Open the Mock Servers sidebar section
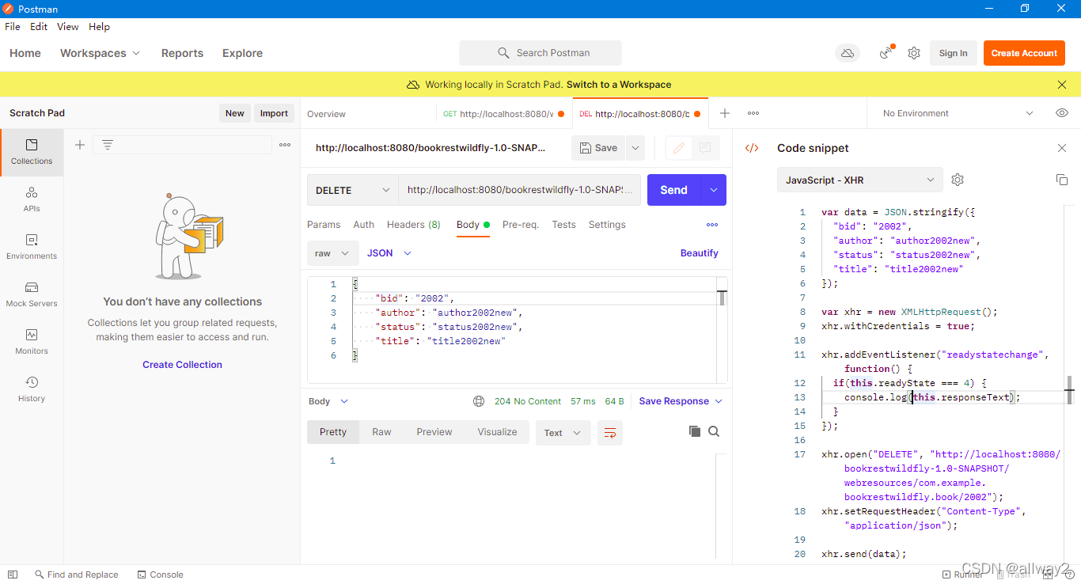 click(32, 294)
